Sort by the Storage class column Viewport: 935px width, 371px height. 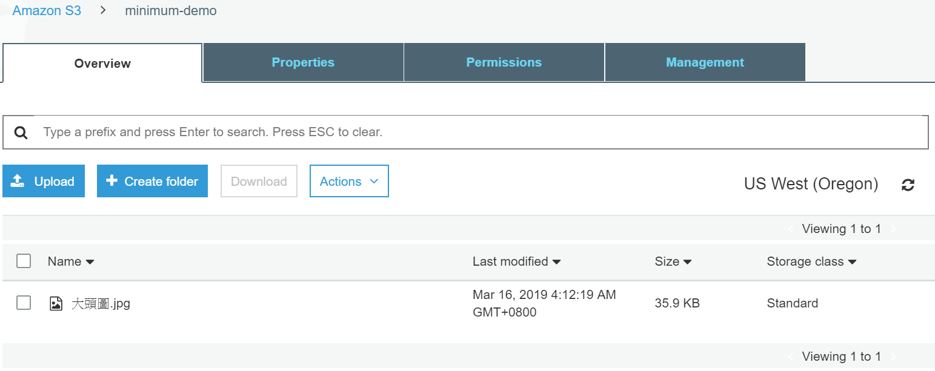tap(811, 261)
